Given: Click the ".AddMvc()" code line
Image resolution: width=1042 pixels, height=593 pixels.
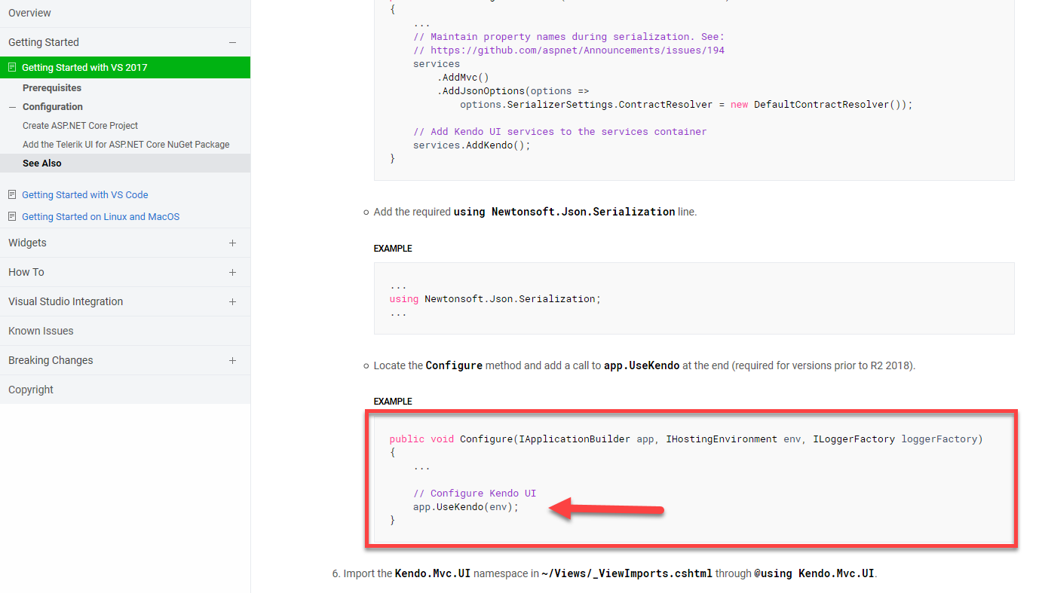Looking at the screenshot, I should click(463, 78).
